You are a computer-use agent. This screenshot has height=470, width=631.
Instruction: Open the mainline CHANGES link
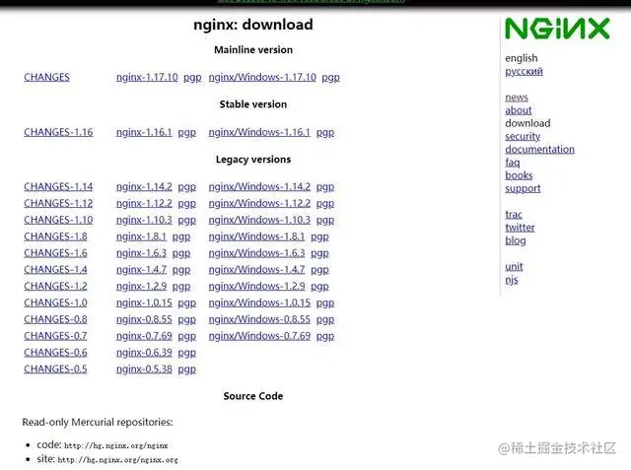click(46, 77)
